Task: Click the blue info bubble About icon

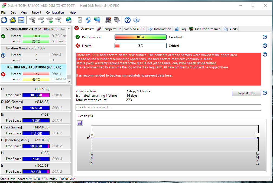Action: coord(136,20)
